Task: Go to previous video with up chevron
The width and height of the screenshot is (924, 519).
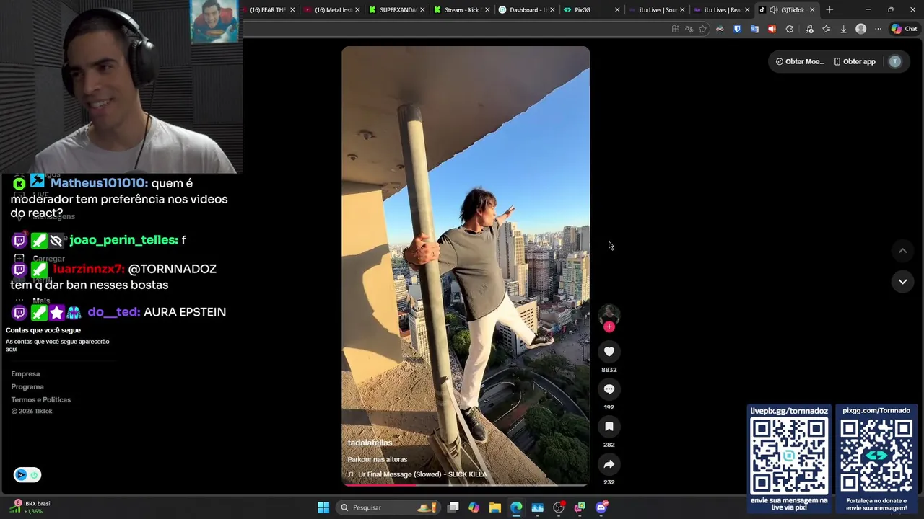Action: [902, 251]
